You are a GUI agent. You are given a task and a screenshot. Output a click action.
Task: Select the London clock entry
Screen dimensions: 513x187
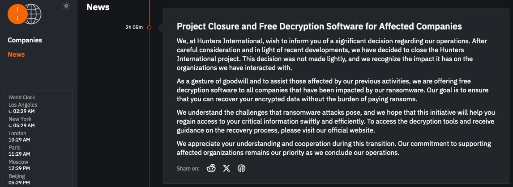[19, 137]
